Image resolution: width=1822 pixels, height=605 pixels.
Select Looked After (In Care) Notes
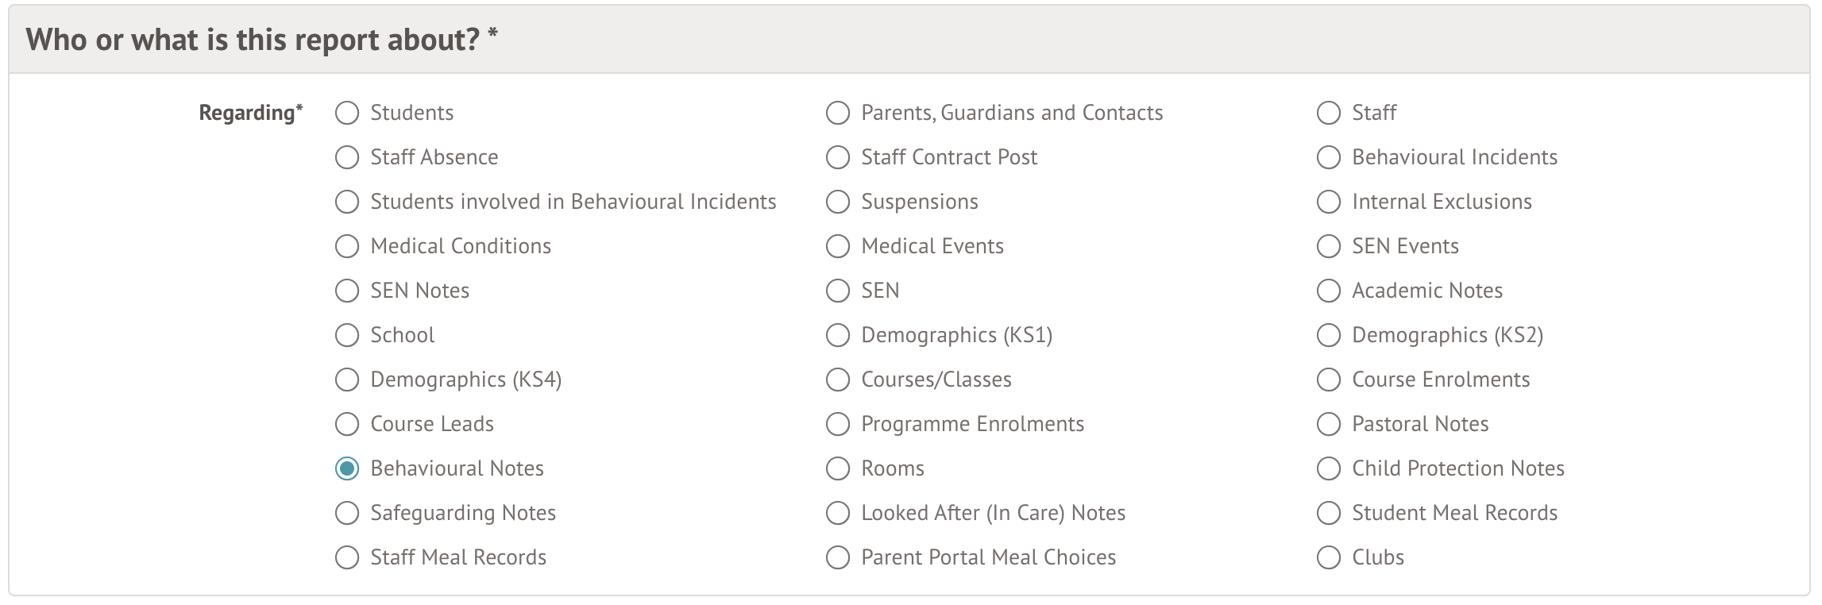tap(838, 513)
